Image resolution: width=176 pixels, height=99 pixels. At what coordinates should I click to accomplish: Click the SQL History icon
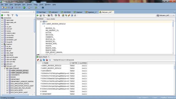tap(72, 15)
